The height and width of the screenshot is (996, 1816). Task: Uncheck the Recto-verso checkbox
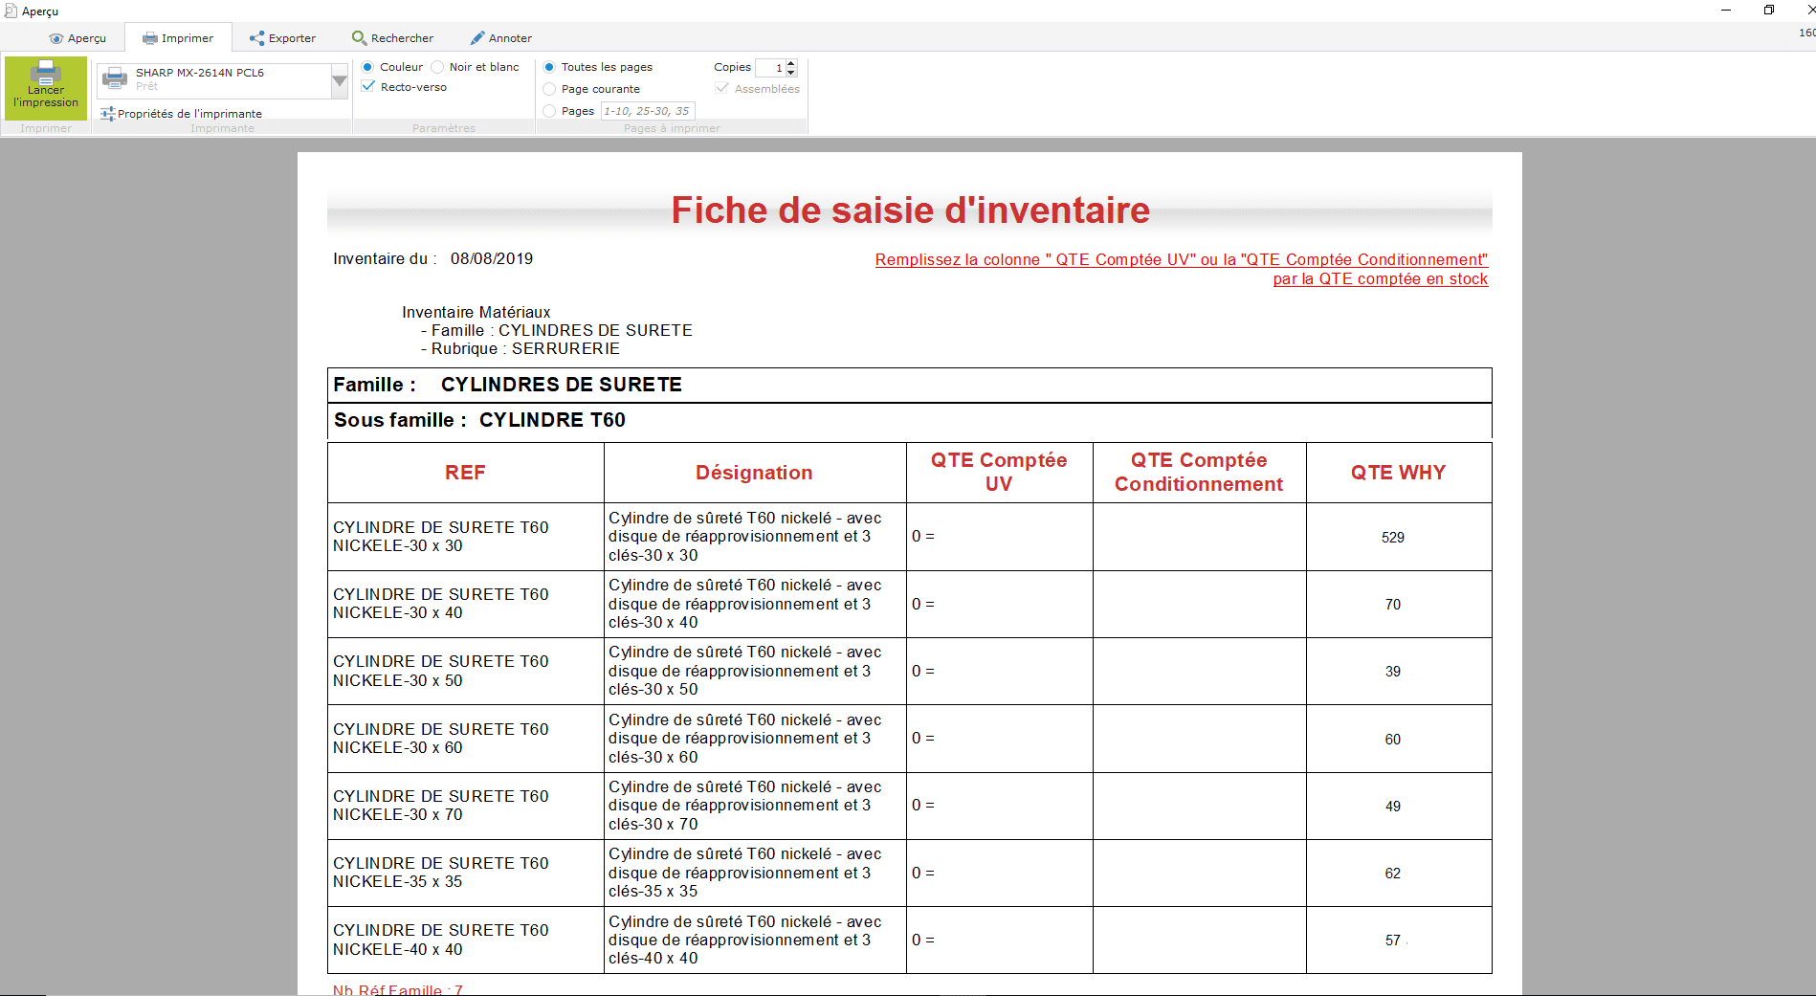368,87
